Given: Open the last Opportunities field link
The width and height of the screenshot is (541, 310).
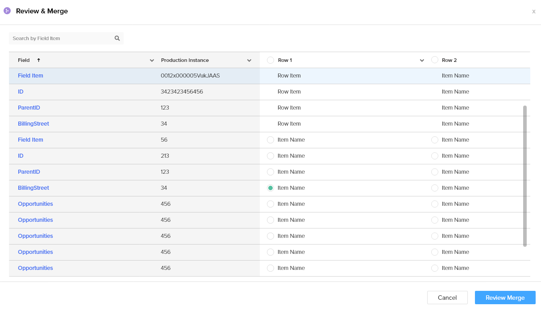Looking at the screenshot, I should click(x=35, y=268).
